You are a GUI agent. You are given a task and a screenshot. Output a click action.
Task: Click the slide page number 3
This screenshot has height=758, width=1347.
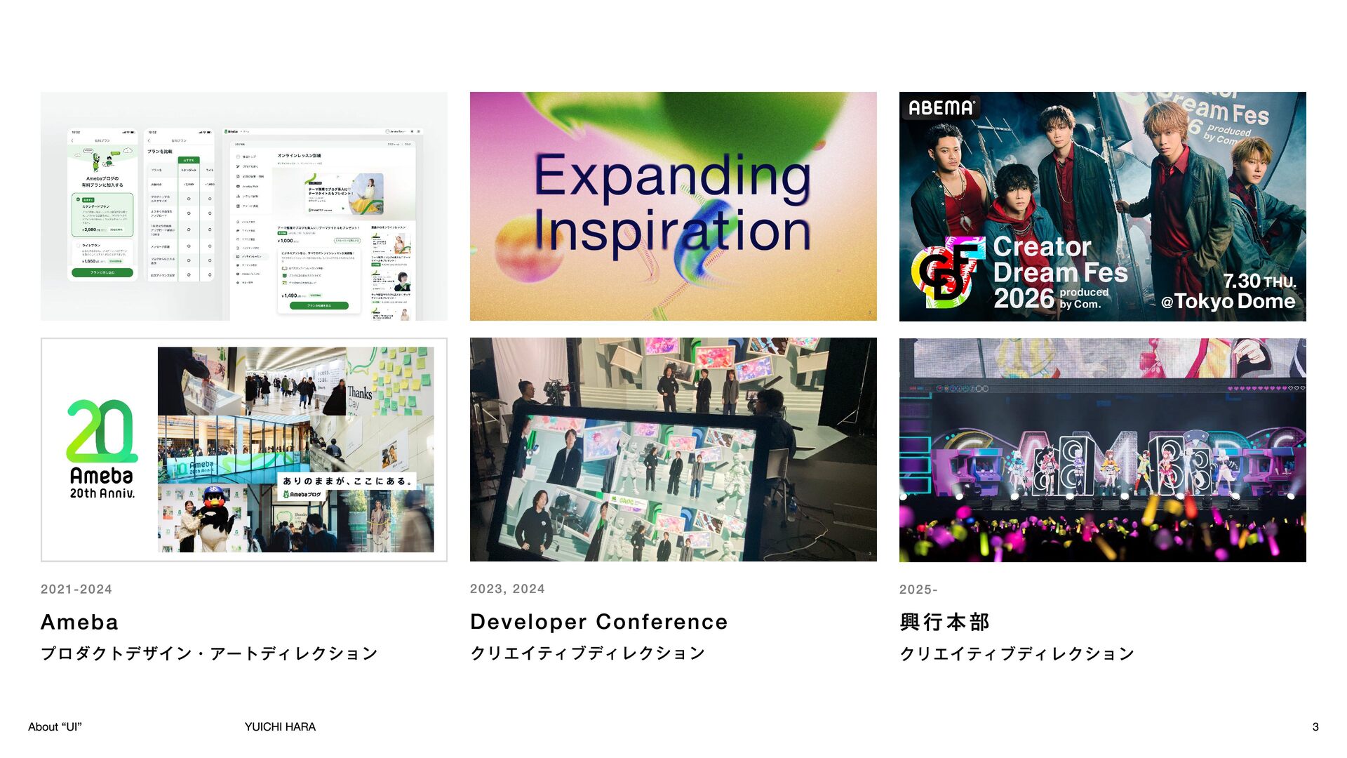click(1315, 727)
